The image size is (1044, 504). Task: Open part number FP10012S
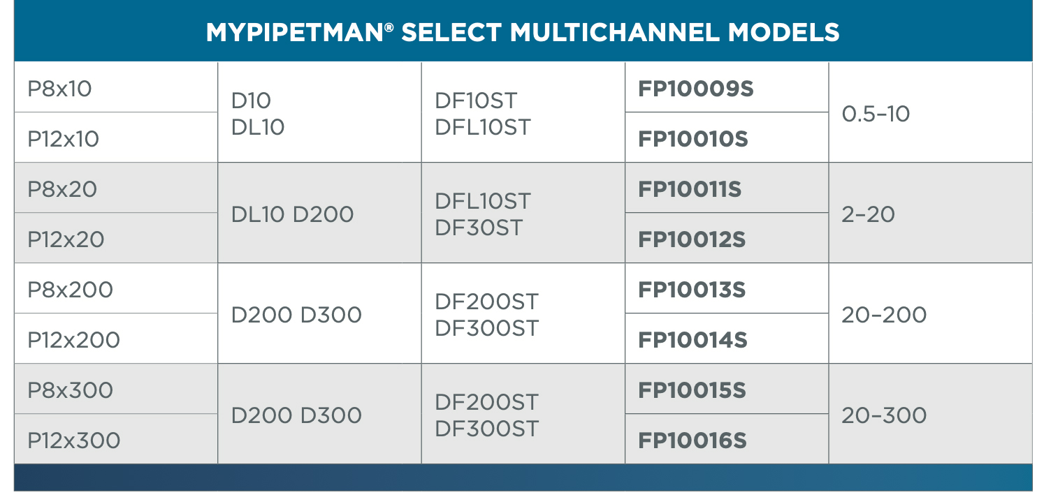tap(691, 239)
